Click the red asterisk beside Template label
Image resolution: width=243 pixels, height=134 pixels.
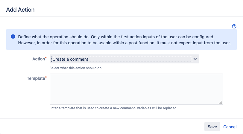[x=46, y=77]
